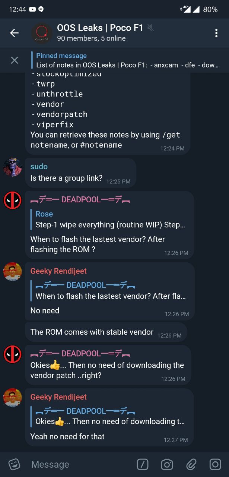Open the pinned message list of notes

click(x=127, y=60)
